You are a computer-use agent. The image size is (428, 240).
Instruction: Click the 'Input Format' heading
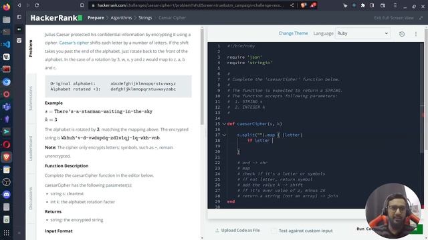tap(59, 231)
